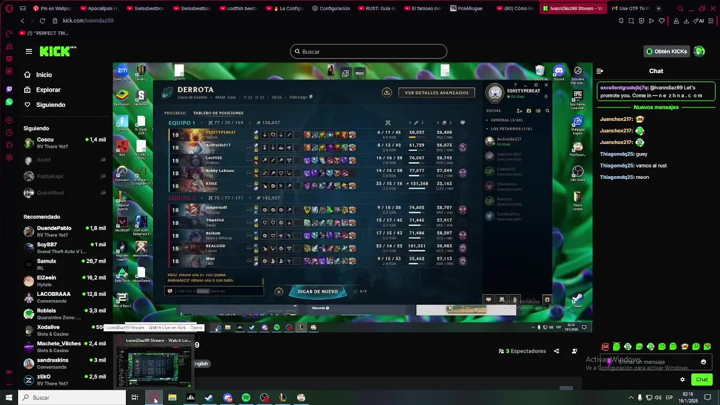The image size is (720, 405).
Task: Select the Robleis recommended channel
Action: (x=65, y=314)
